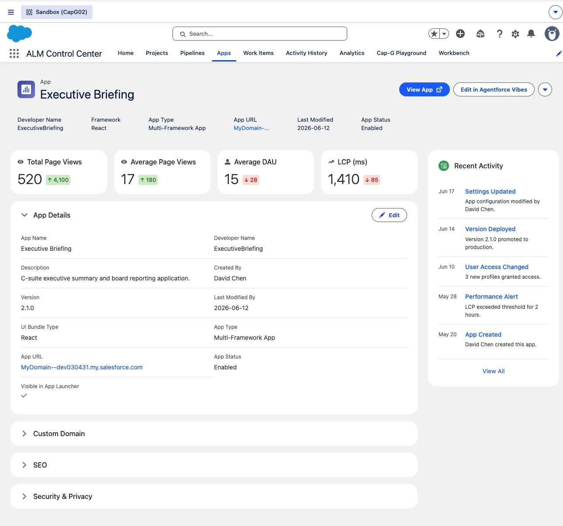Click the edit navigation pencil icon

tap(559, 54)
